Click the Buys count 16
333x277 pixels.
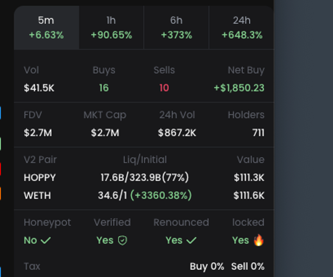104,88
